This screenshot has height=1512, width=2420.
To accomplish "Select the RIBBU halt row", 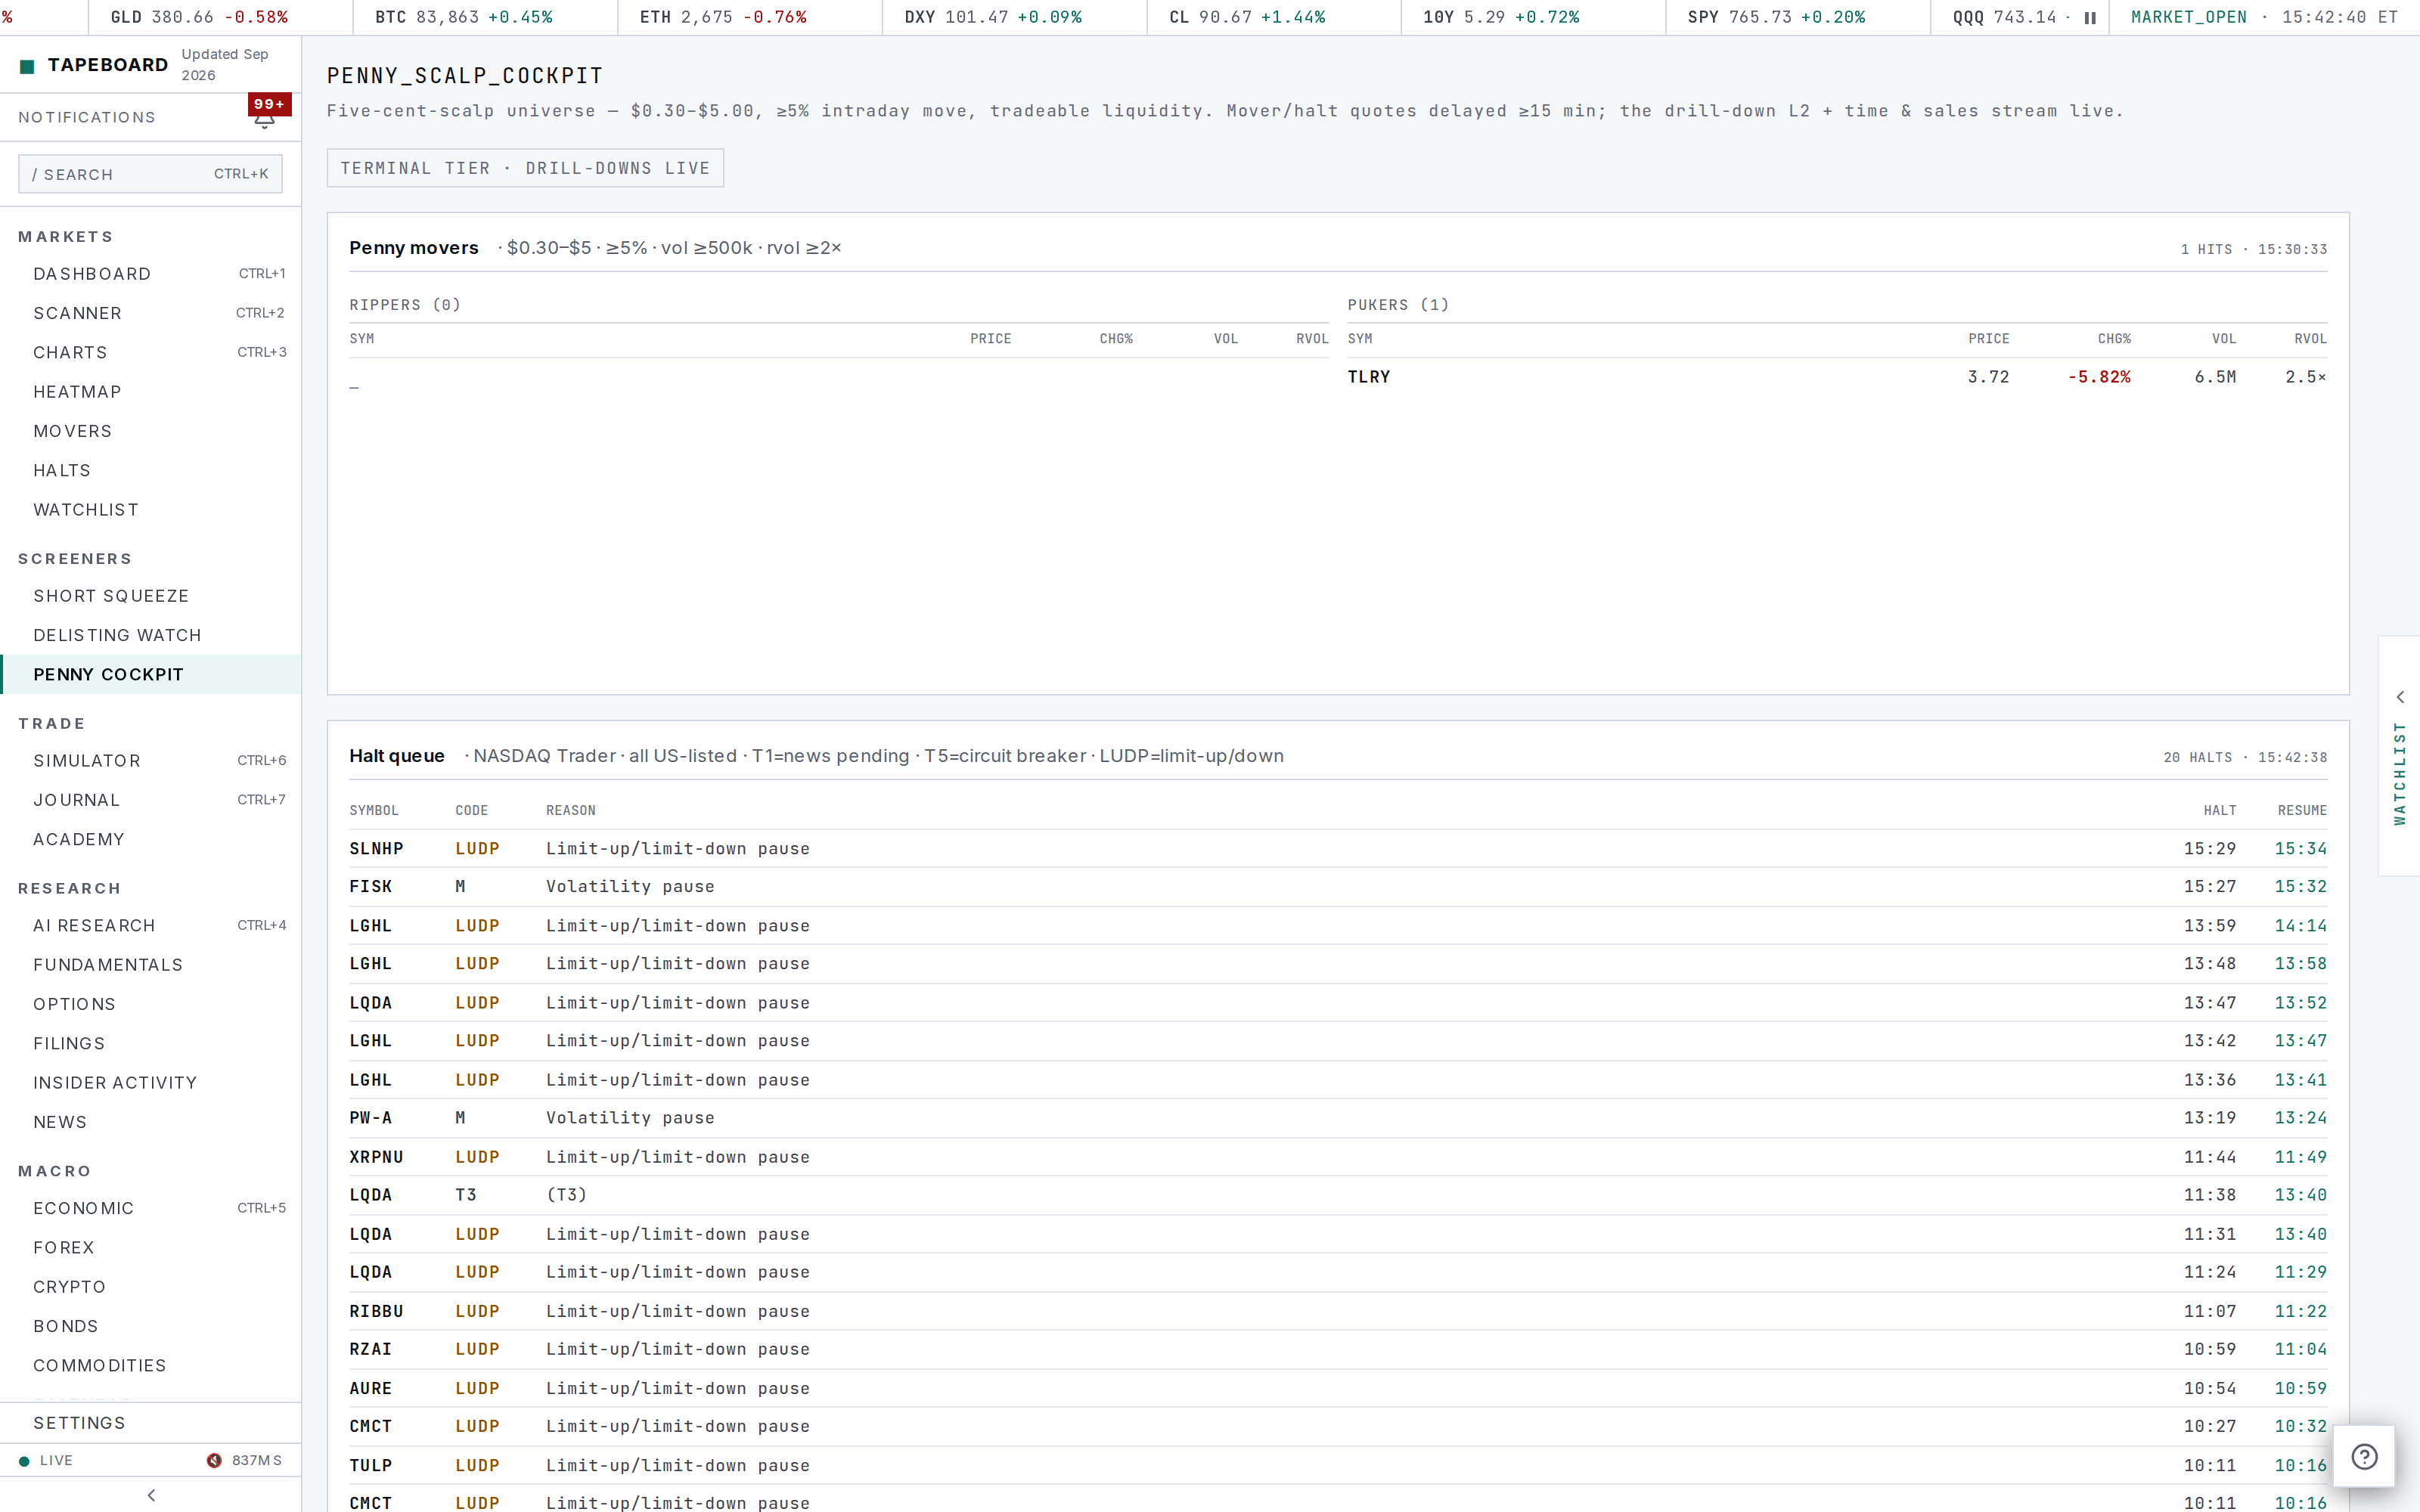I will tap(1338, 1311).
